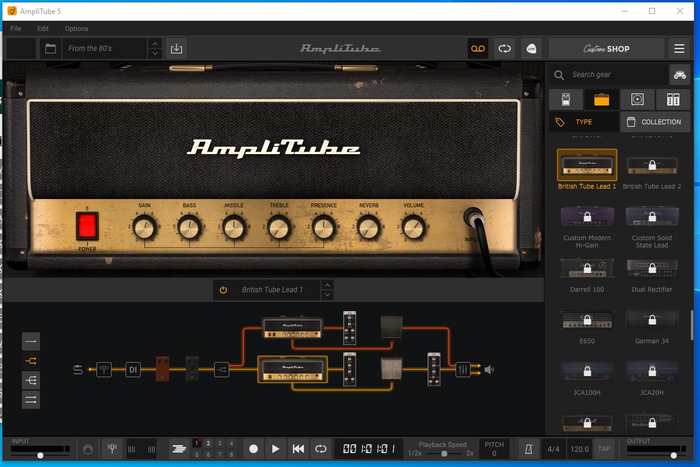
Task: Open the Custom SHOP
Action: click(606, 49)
